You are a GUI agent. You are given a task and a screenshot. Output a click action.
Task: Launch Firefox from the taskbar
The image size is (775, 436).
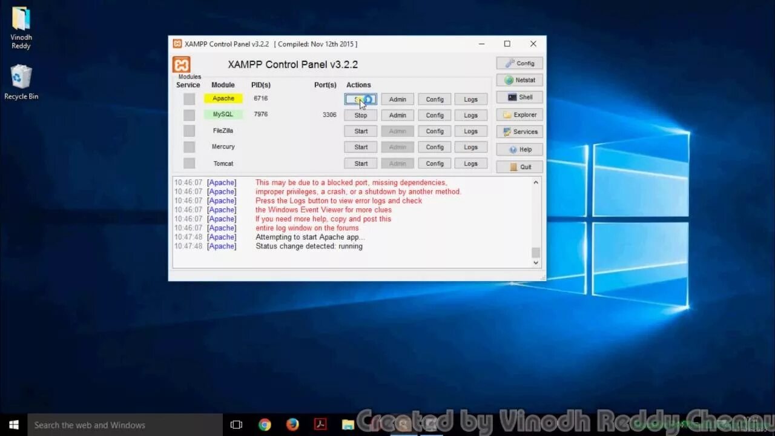coord(292,425)
